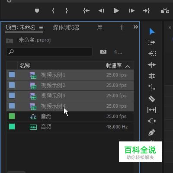
Task: Open project panel hamburger menu
Action: tap(41, 27)
